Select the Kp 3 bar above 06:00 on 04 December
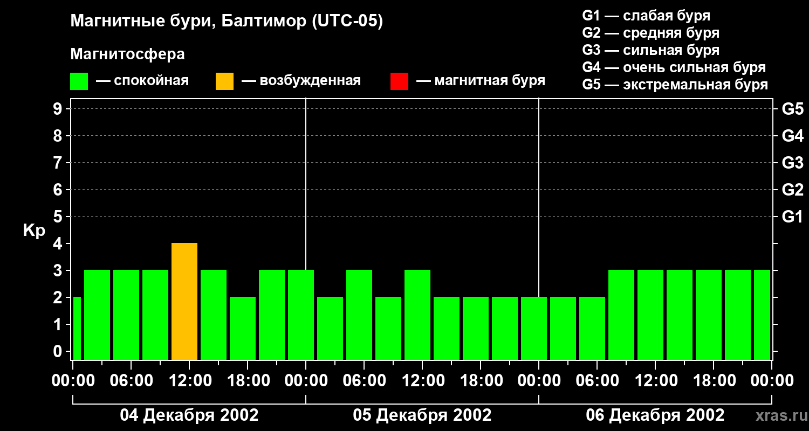 click(x=126, y=315)
